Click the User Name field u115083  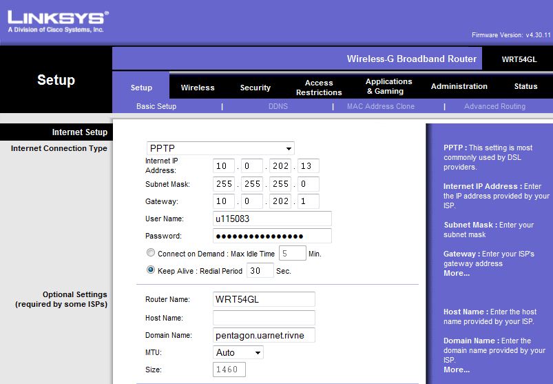coord(272,219)
